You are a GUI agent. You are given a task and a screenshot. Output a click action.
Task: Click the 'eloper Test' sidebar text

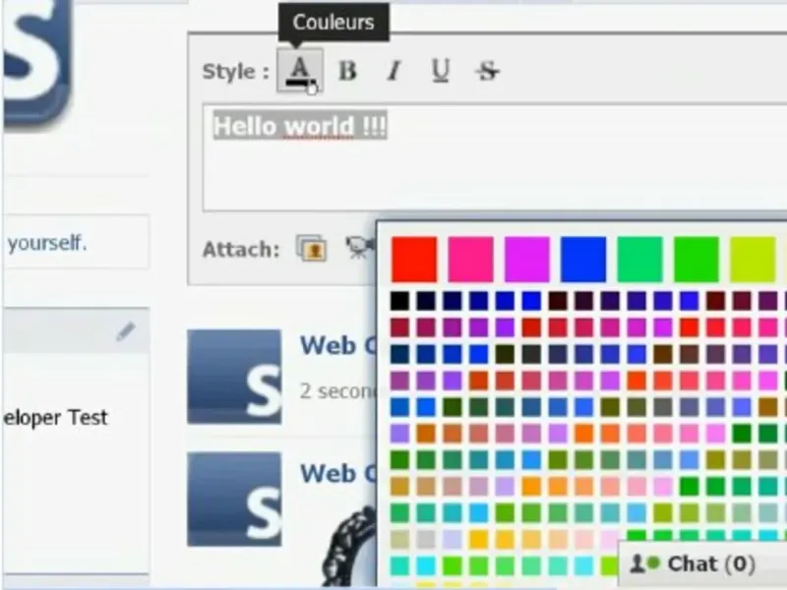pyautogui.click(x=55, y=417)
